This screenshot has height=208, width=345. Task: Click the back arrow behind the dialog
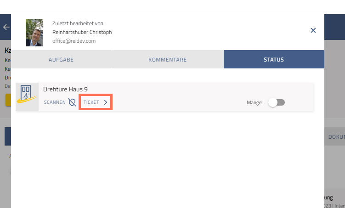(x=6, y=27)
